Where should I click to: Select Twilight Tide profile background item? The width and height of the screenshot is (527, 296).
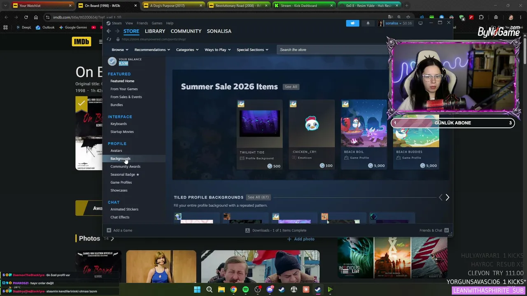tap(260, 134)
